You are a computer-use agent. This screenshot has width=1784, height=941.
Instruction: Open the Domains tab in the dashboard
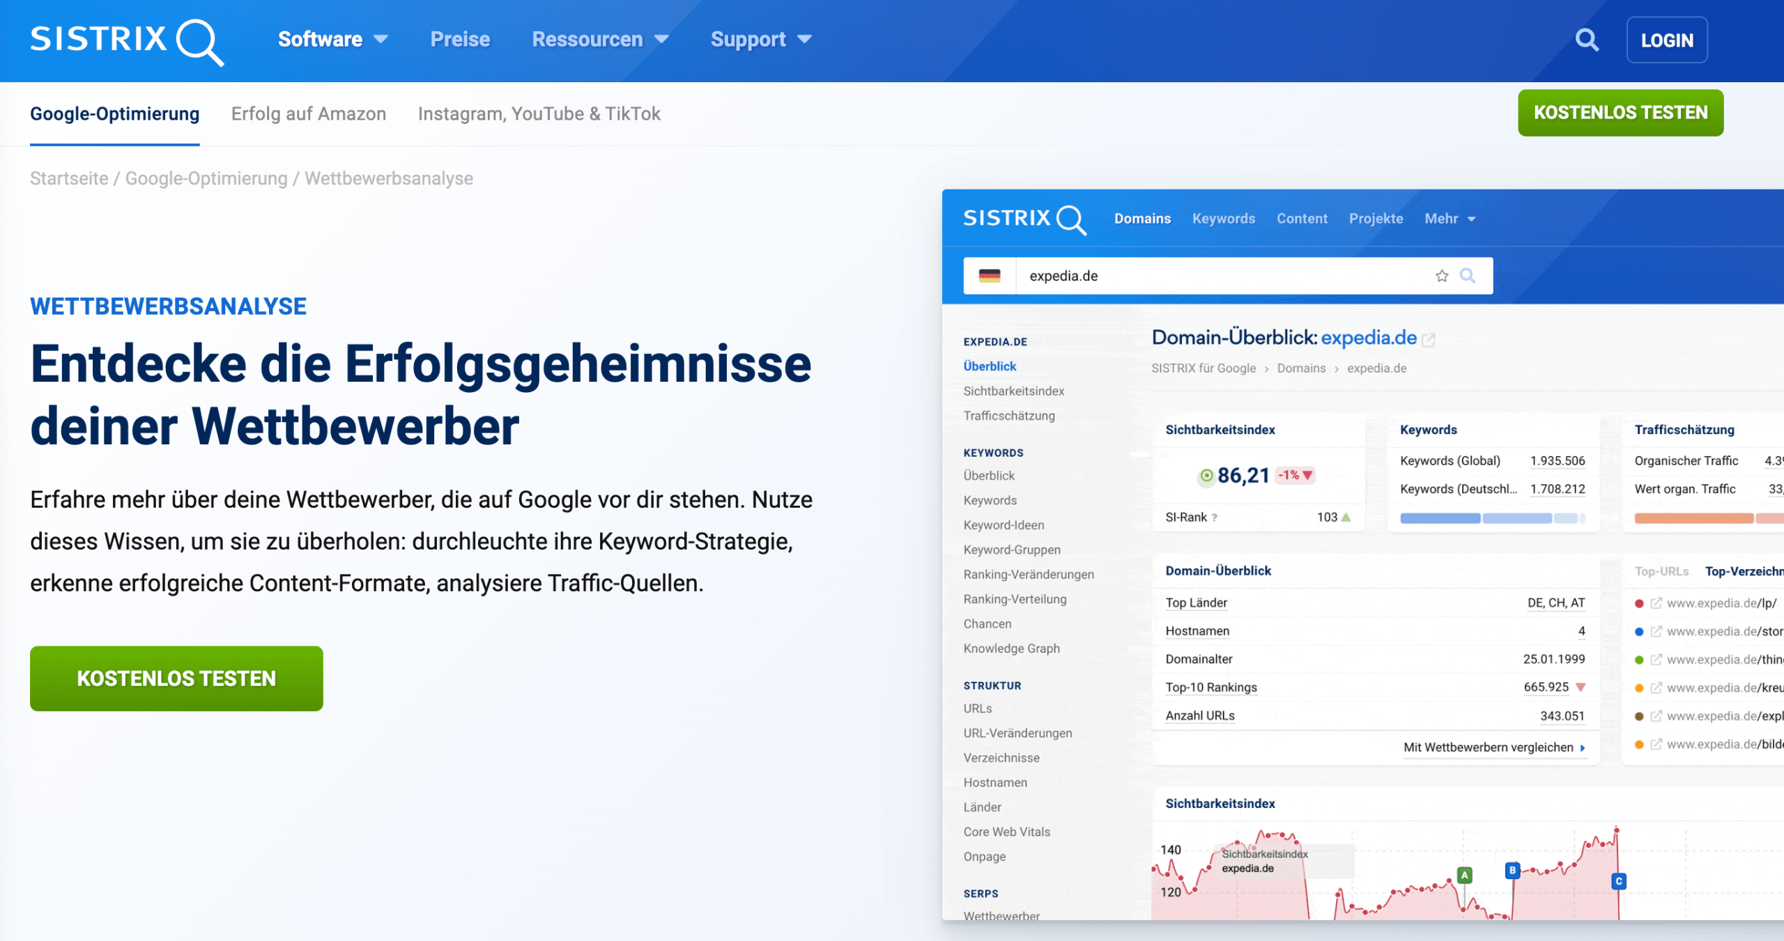[1142, 219]
